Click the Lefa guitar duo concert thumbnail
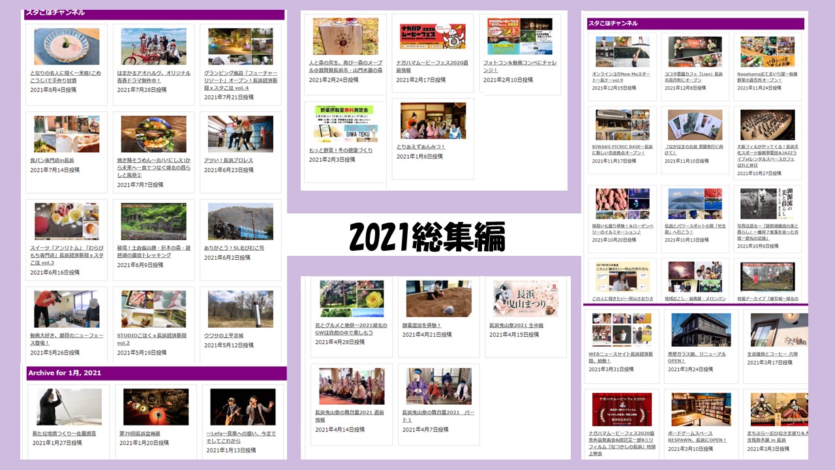The width and height of the screenshot is (835, 470). [242, 407]
